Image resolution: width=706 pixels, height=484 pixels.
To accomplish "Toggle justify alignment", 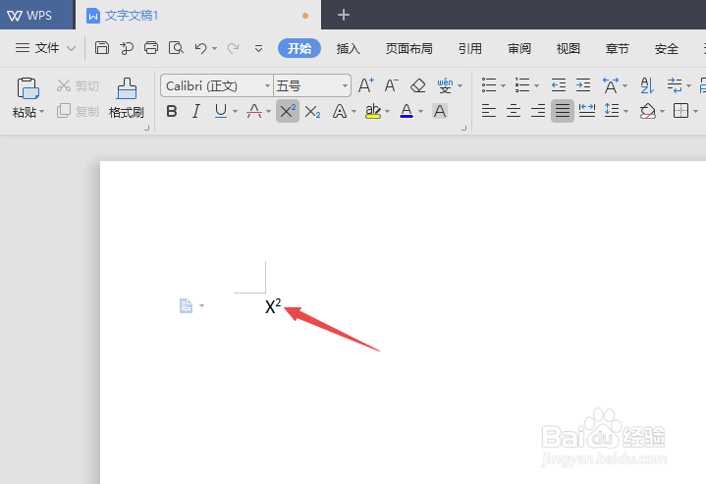I will coord(563,110).
